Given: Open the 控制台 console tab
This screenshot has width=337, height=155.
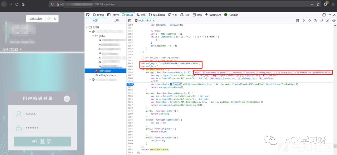Looking at the screenshot, I should click(x=113, y=15).
